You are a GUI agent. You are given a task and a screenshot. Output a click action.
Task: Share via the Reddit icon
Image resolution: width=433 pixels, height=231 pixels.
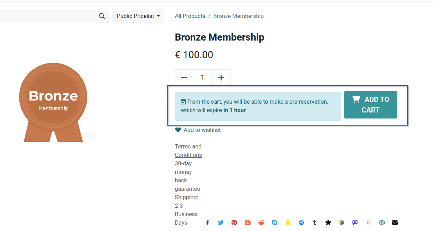261,223
